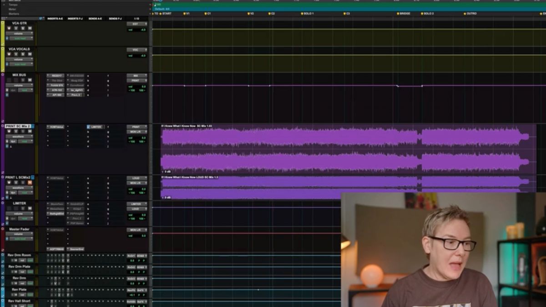The image size is (546, 307).
Task: Open the VUMTelus plugin on Master Fader
Action: click(56, 229)
